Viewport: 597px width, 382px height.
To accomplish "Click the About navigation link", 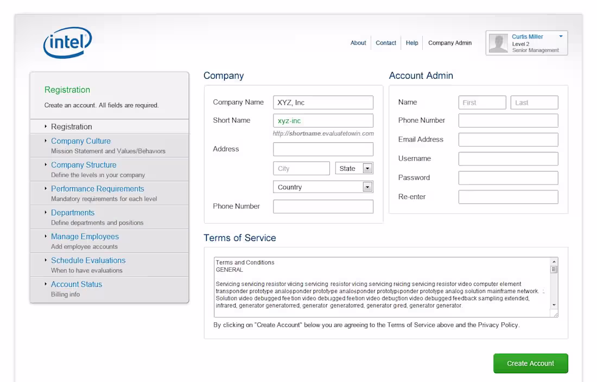I will pos(358,43).
